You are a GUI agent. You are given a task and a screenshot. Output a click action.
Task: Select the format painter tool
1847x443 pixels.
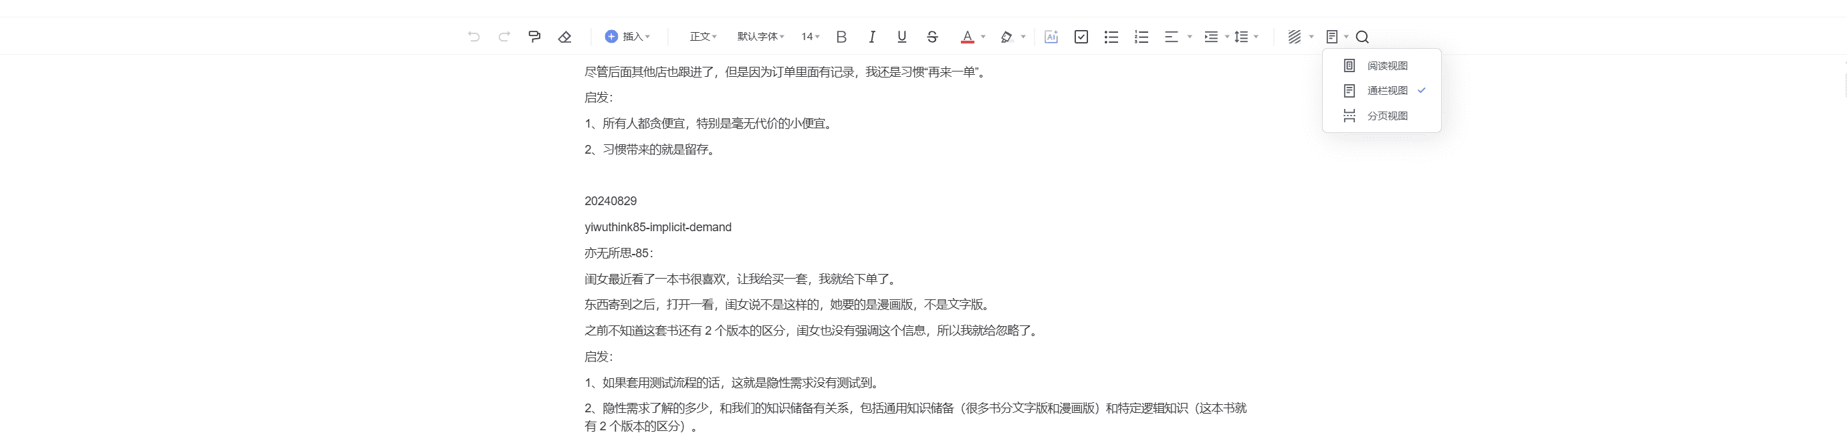(534, 37)
